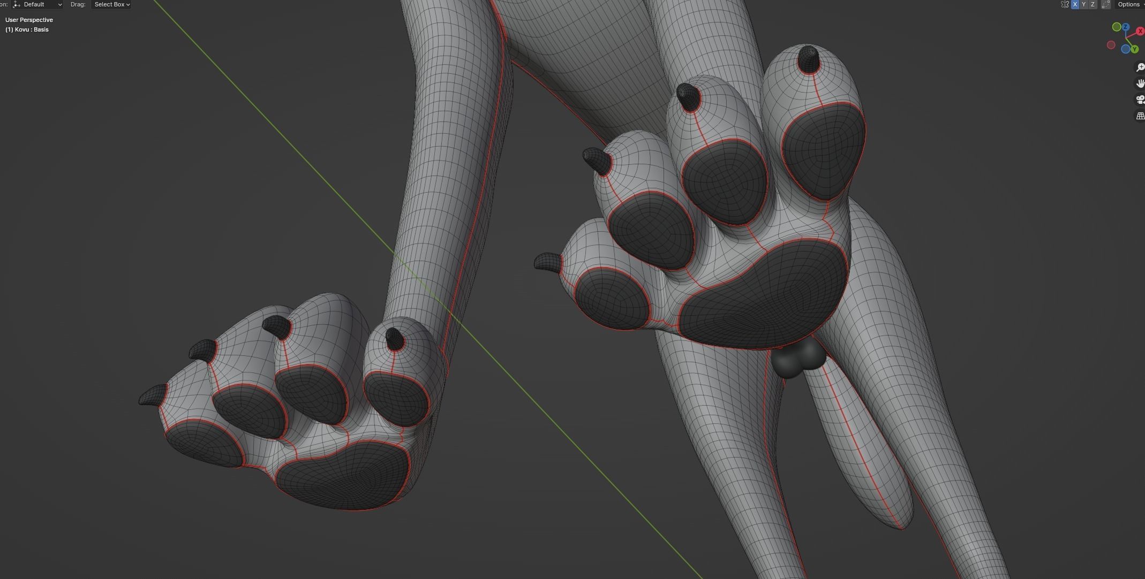
Task: Open the Default orientation dropdown
Action: pos(37,4)
